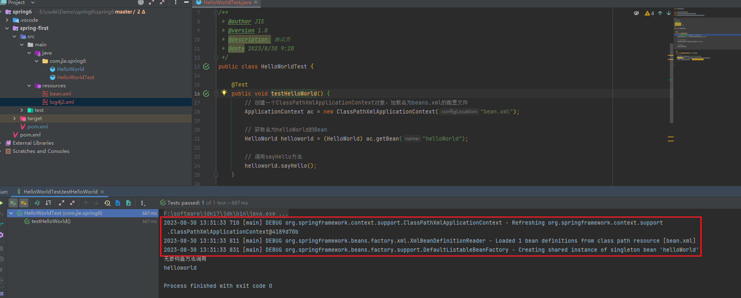Click Import Tests blue file icon
Viewport: 741px width, 298px height.
(x=118, y=203)
